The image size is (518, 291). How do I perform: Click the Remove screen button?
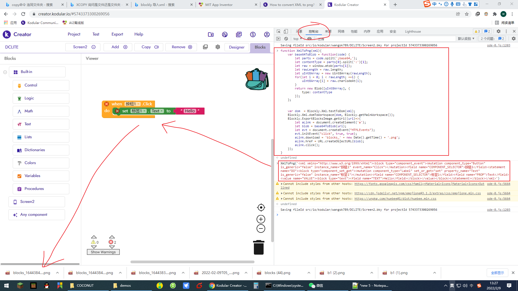(x=181, y=47)
